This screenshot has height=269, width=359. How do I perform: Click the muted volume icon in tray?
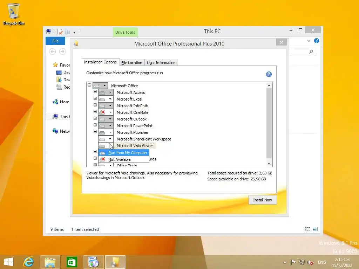(311, 262)
